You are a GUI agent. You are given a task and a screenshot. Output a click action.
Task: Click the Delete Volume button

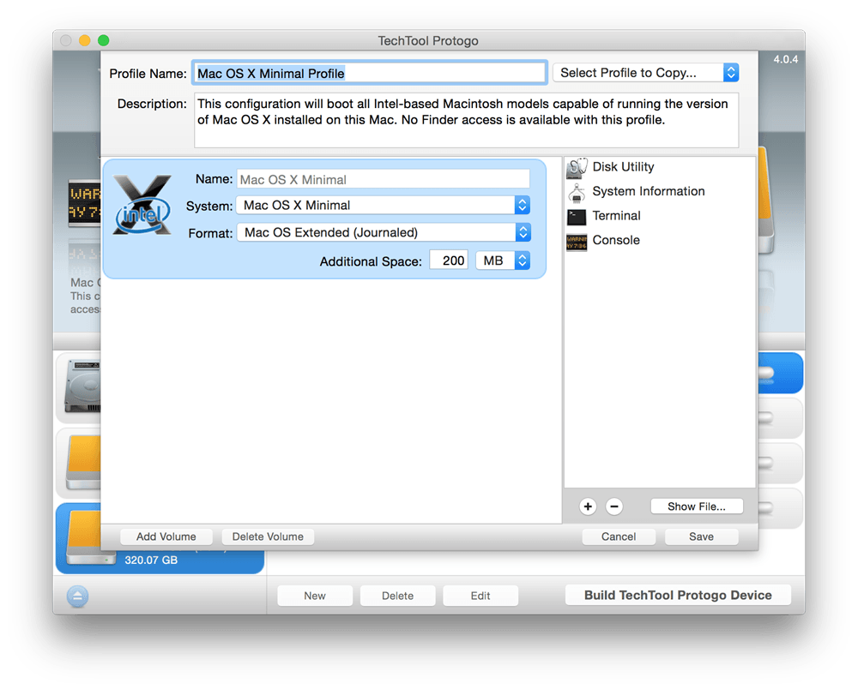(x=268, y=536)
